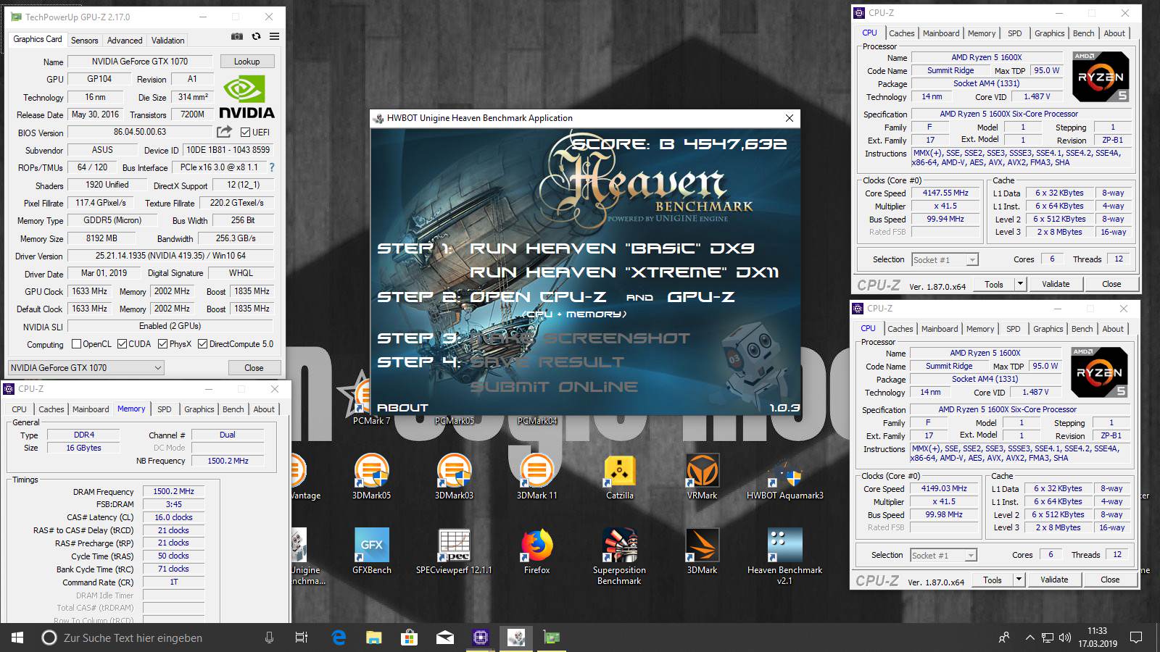Open the 3DMark 11 desktop shortcut

pos(536,476)
